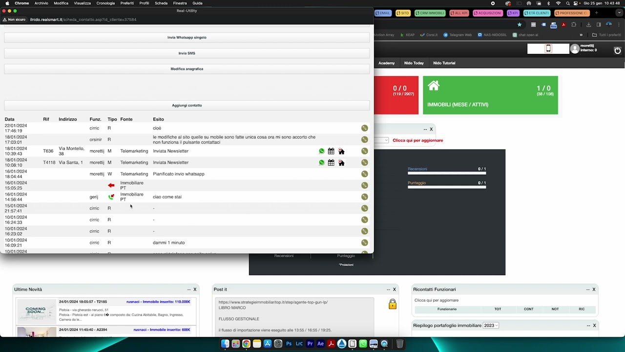Open macOS Spotlight search icon
625x352 pixels.
click(567, 3)
